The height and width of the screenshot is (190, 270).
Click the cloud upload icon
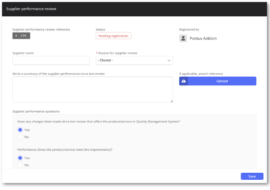(183, 81)
